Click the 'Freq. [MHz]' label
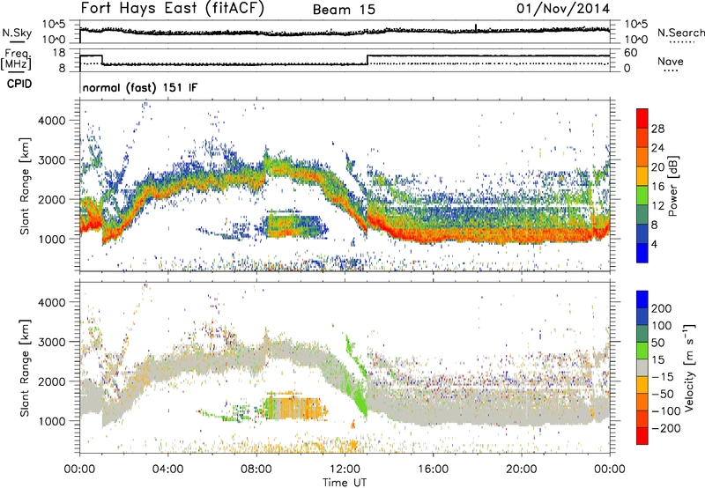Image resolution: width=705 pixels, height=488 pixels. [x=16, y=59]
